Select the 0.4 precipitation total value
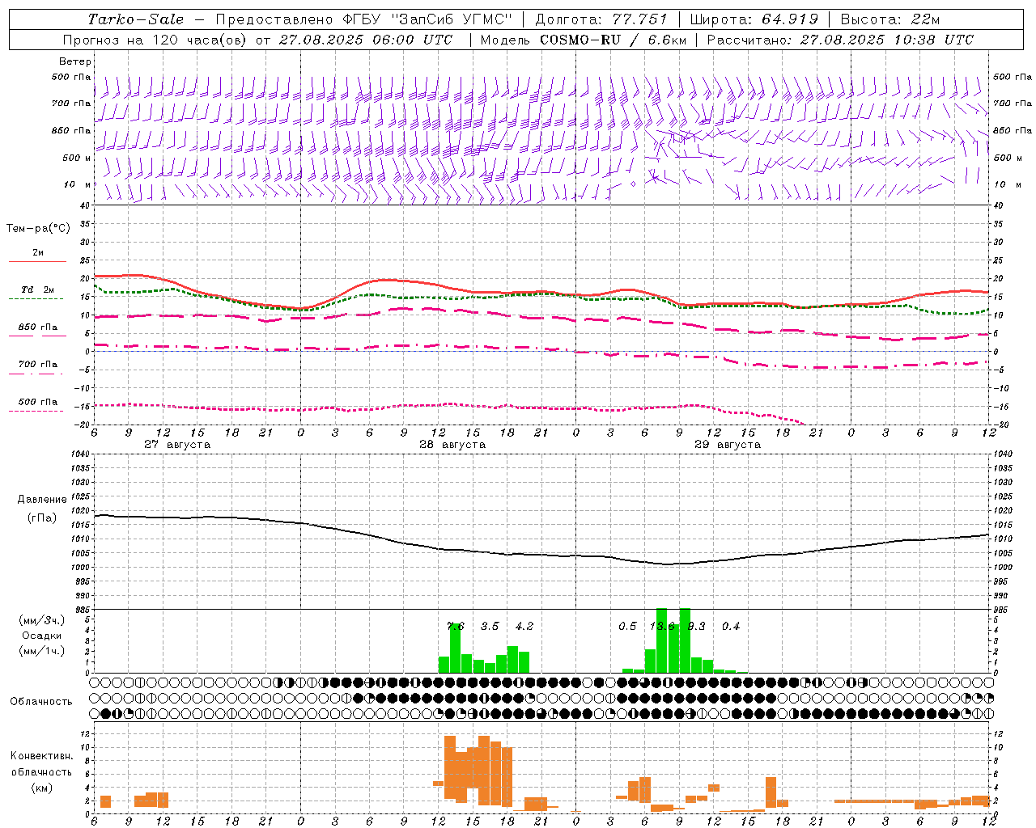1036x828 pixels. tap(731, 626)
